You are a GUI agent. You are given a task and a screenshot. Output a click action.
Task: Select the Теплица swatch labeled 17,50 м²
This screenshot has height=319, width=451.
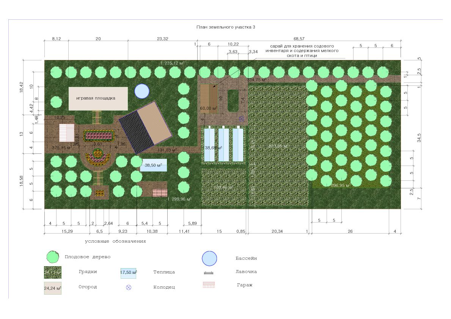click(x=128, y=272)
